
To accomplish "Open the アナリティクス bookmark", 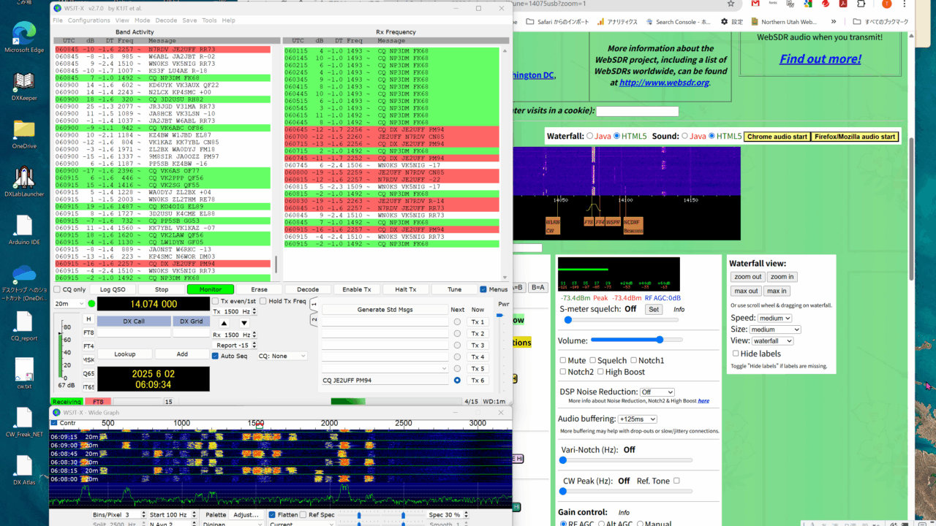I will 618,22.
